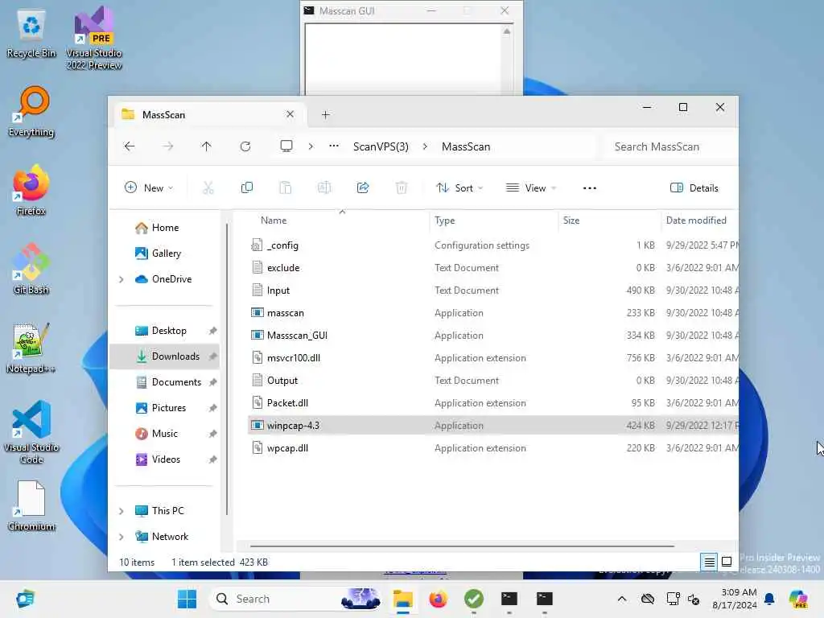This screenshot has height=618, width=824.
Task: Expand the OneDrive tree node
Action: coord(122,279)
